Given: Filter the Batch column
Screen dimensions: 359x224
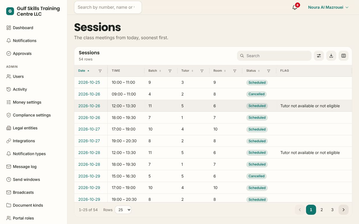Looking at the screenshot, I should [170, 71].
